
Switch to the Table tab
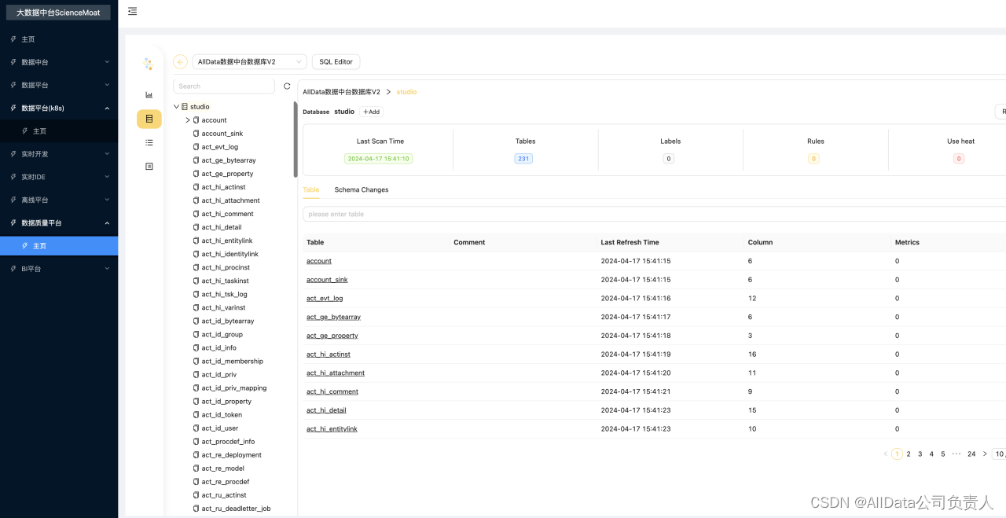[311, 189]
